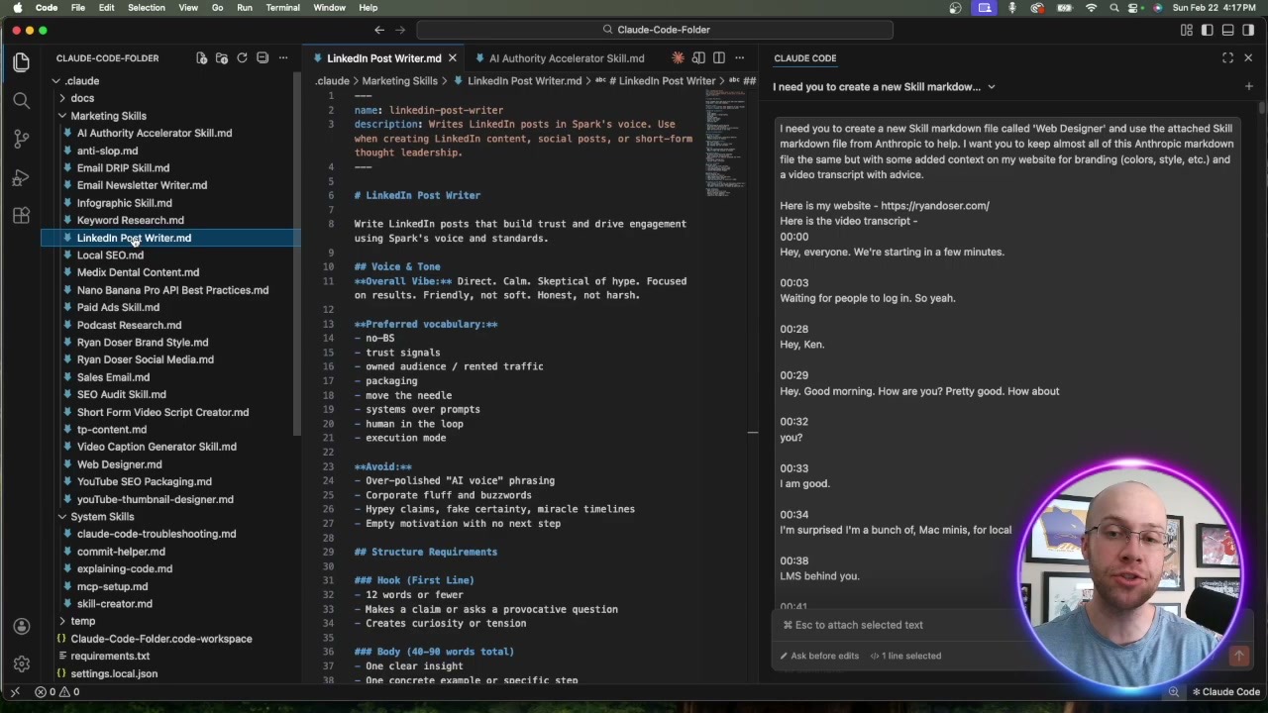
Task: Close the LinkedIn Post Writer.md tab
Action: (x=453, y=58)
